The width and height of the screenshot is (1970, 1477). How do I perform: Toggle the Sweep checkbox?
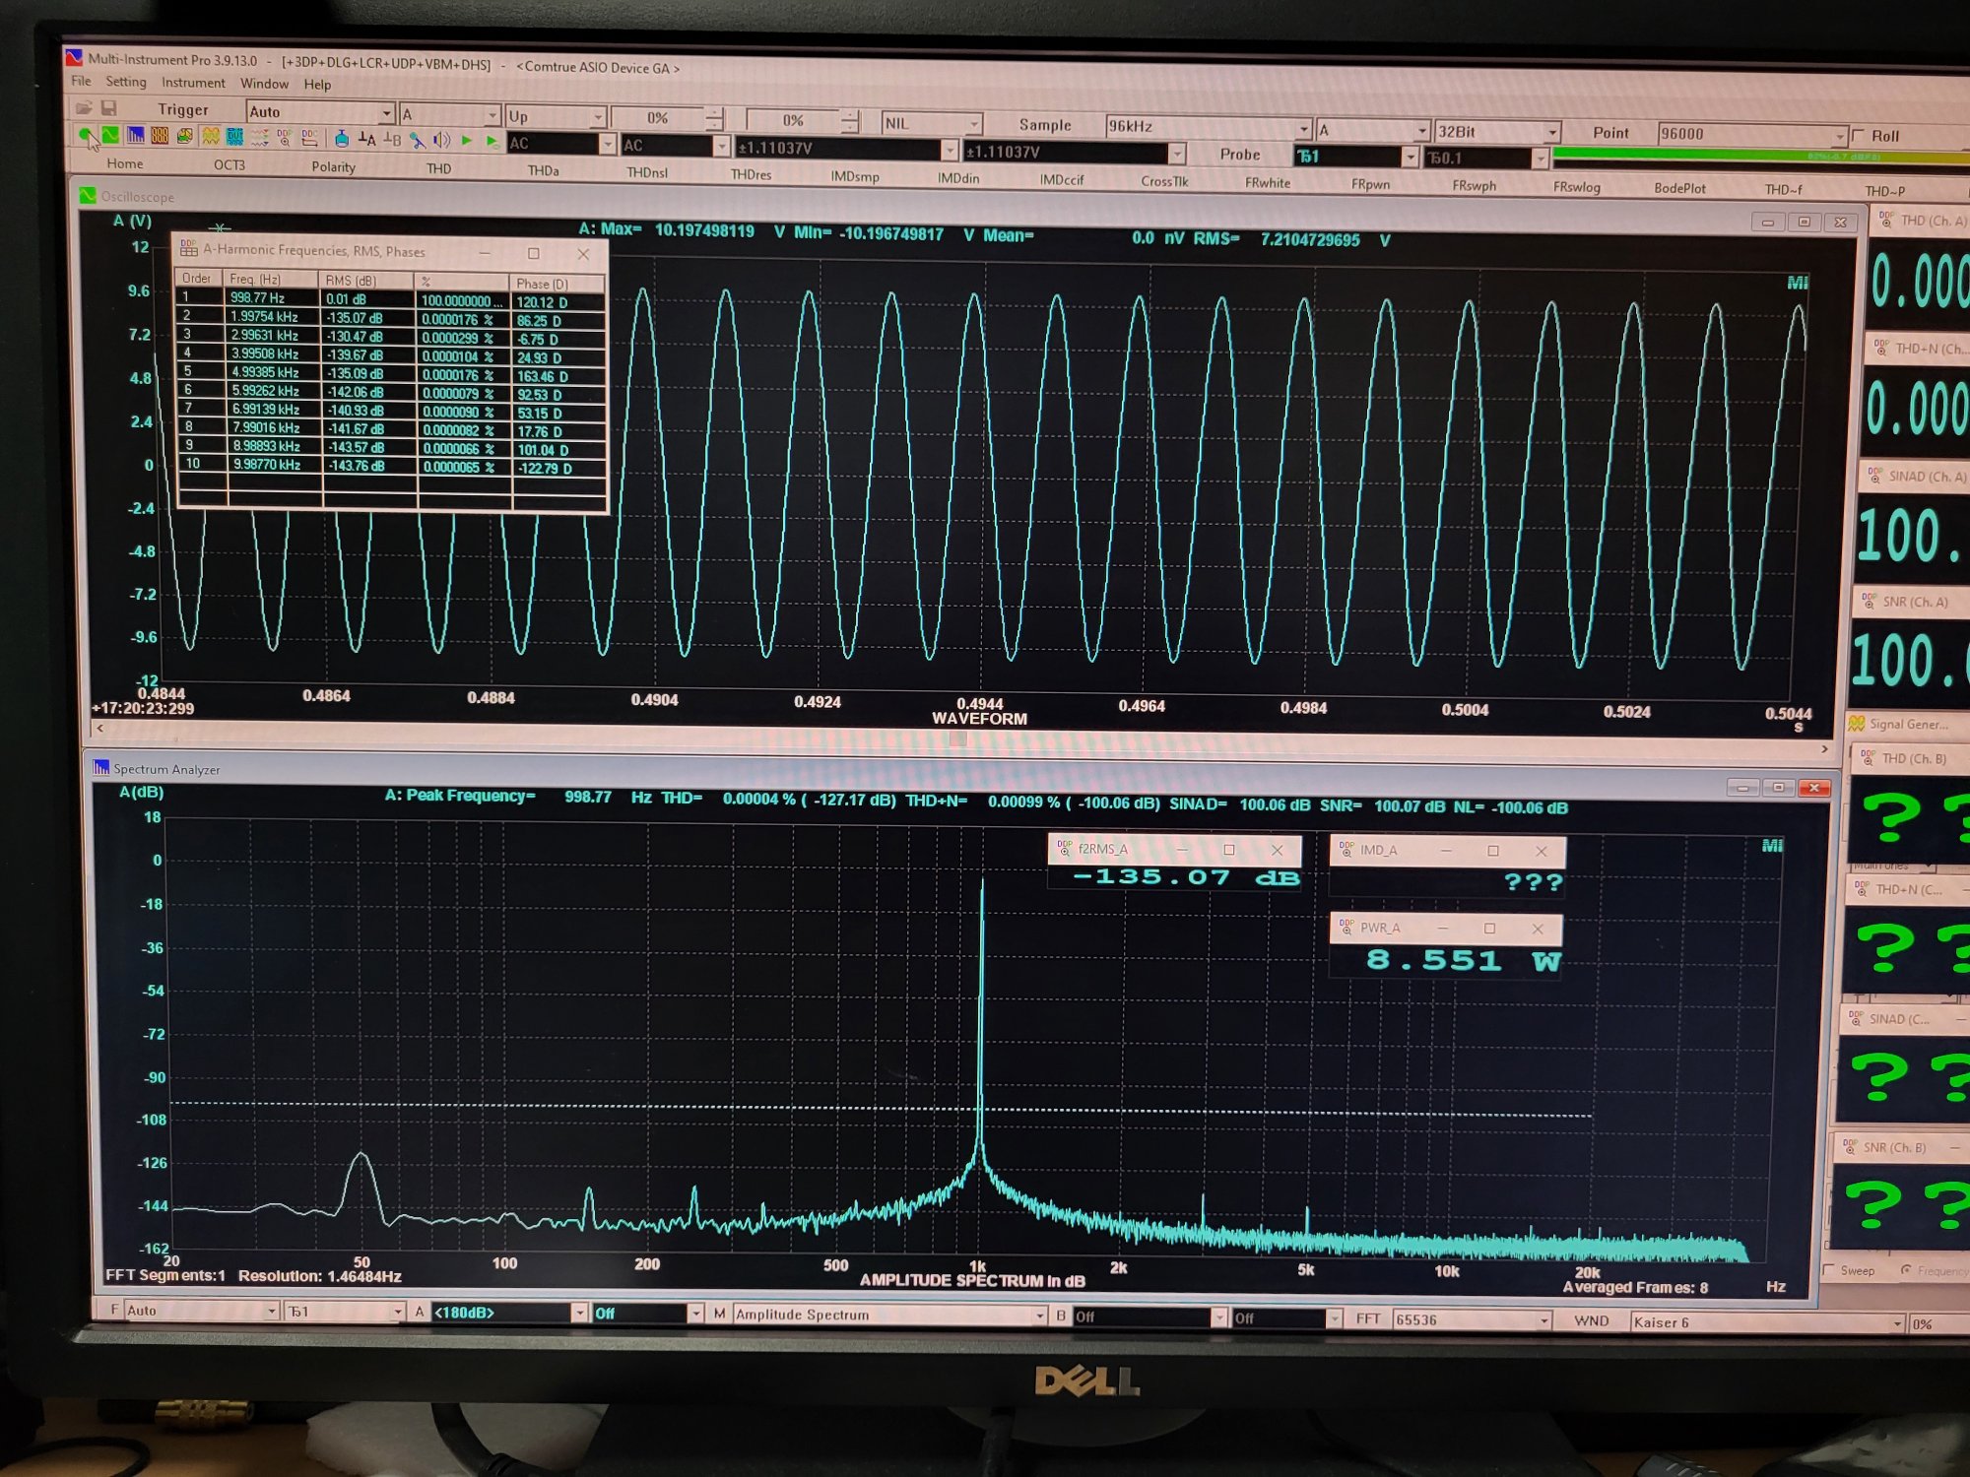[x=1830, y=1270]
